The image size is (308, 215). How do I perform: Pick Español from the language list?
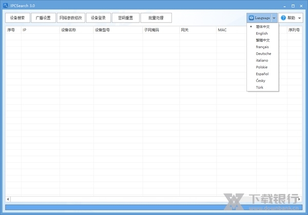pyautogui.click(x=263, y=74)
